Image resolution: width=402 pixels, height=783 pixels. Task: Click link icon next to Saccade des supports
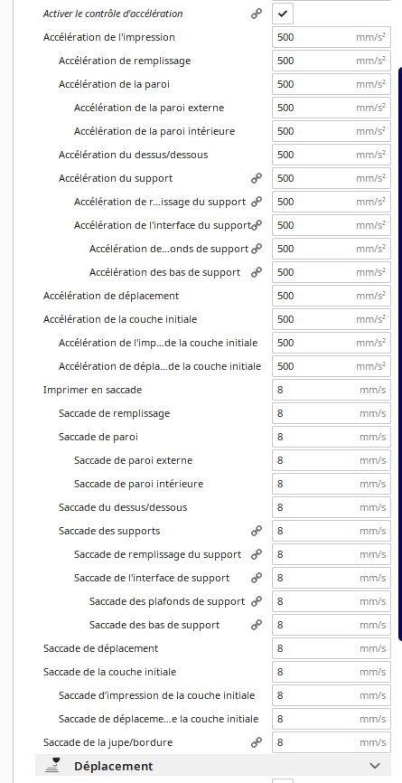pos(257,531)
